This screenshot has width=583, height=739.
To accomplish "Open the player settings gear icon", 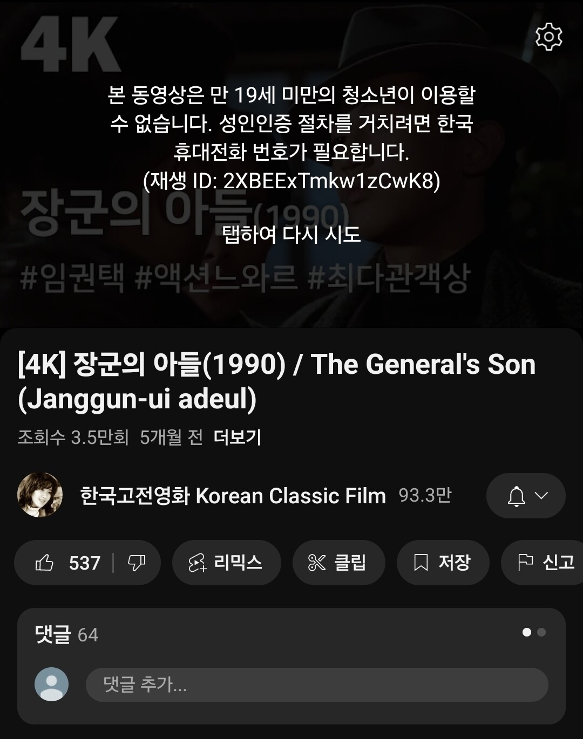I will pos(548,37).
